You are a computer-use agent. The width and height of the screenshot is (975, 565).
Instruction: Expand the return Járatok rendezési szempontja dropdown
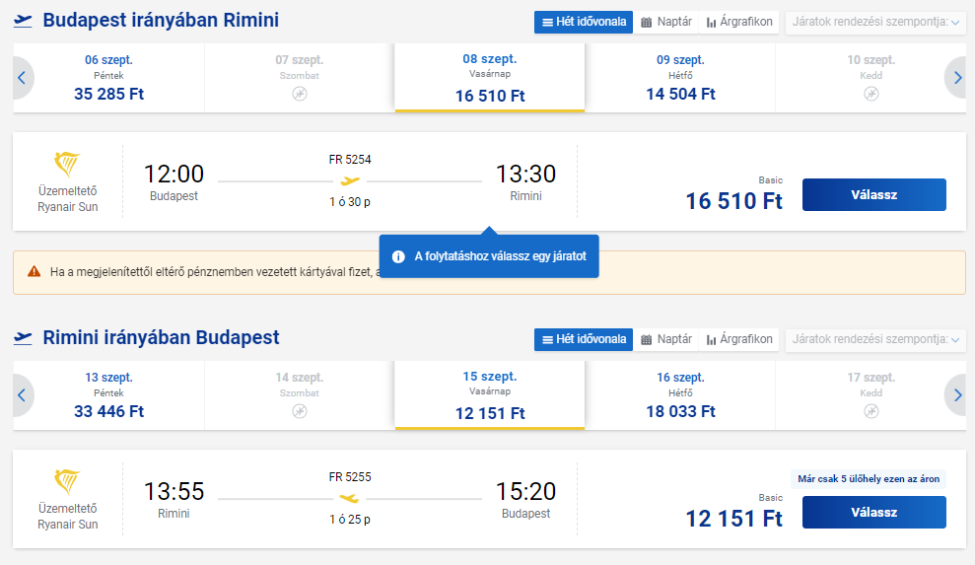[x=875, y=339]
